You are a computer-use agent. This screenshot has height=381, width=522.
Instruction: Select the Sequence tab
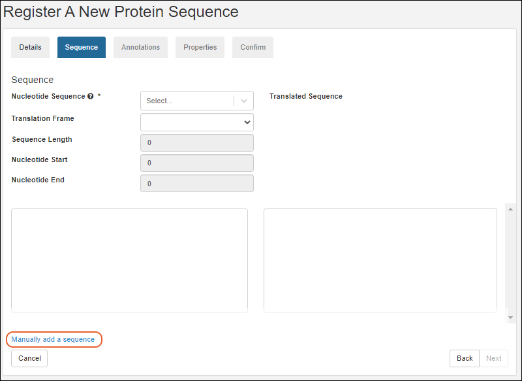point(82,48)
